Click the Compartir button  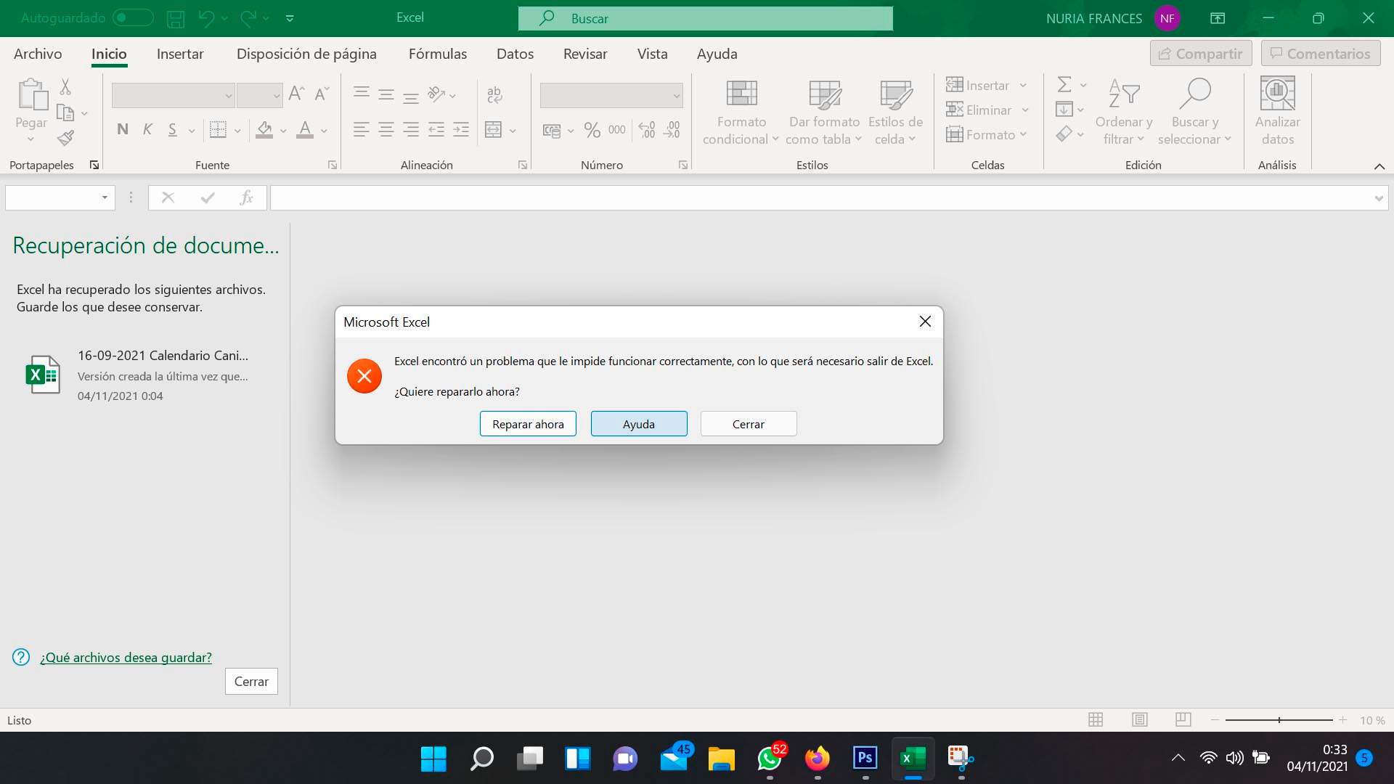pos(1201,54)
